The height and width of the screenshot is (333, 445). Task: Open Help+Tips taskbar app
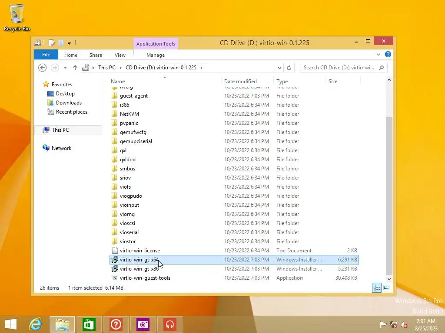pyautogui.click(x=116, y=324)
